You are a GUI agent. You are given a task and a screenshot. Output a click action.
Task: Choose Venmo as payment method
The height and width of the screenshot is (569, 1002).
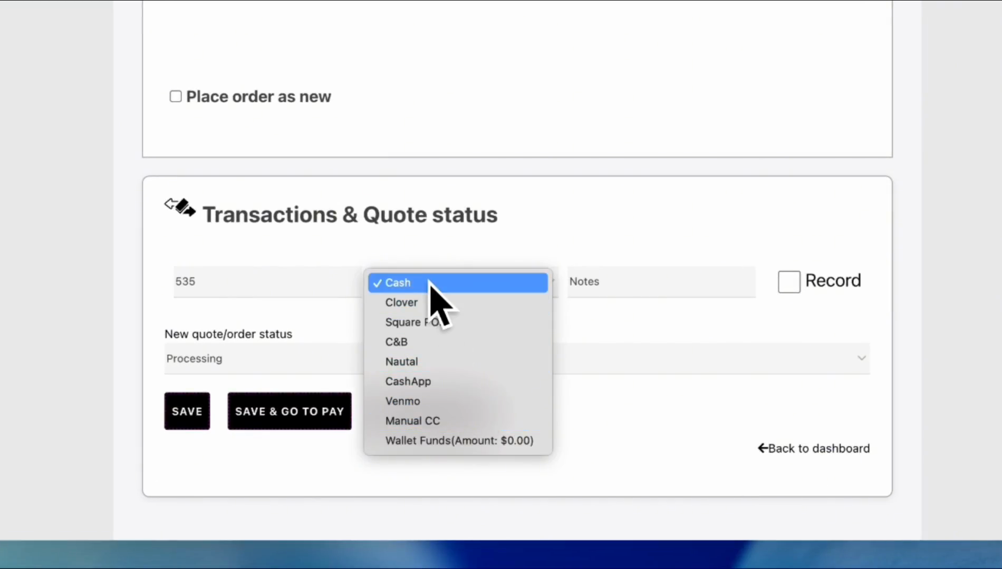coord(402,401)
